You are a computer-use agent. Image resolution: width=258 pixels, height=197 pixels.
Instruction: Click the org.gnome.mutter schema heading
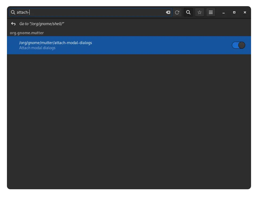[27, 33]
